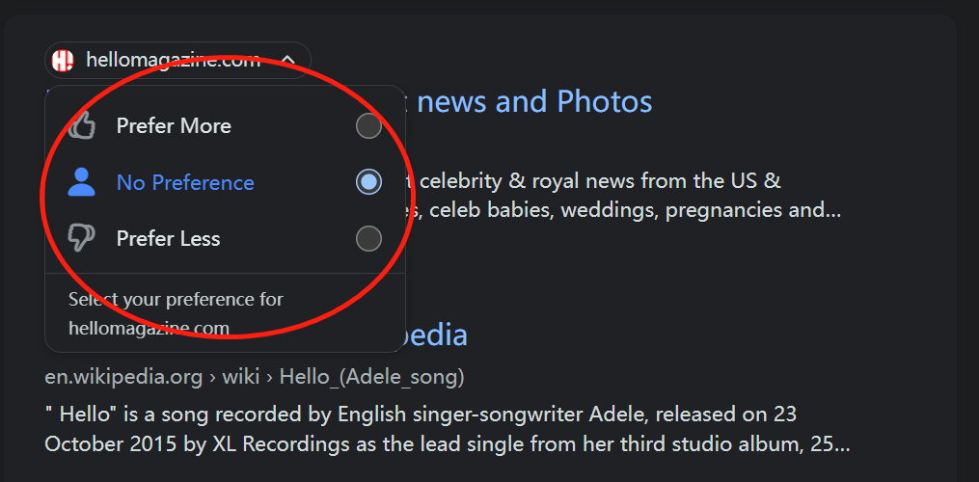Screen dimensions: 979x482
Task: Choose the Prefer More menu label
Action: [x=174, y=126]
